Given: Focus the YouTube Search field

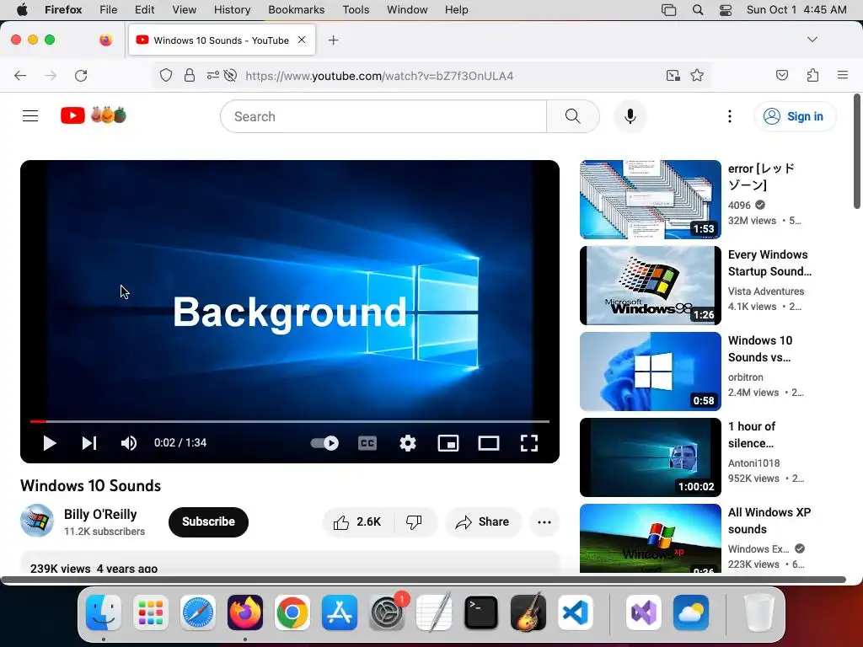Looking at the screenshot, I should (383, 116).
